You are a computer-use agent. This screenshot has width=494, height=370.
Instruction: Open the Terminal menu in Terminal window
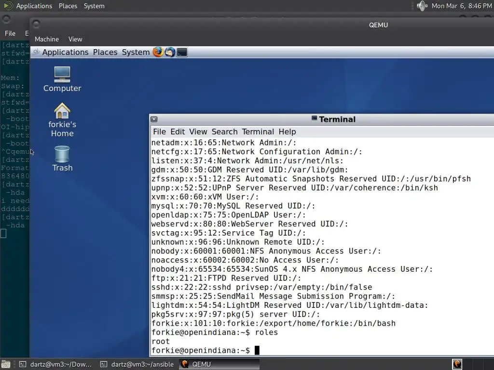click(x=258, y=132)
